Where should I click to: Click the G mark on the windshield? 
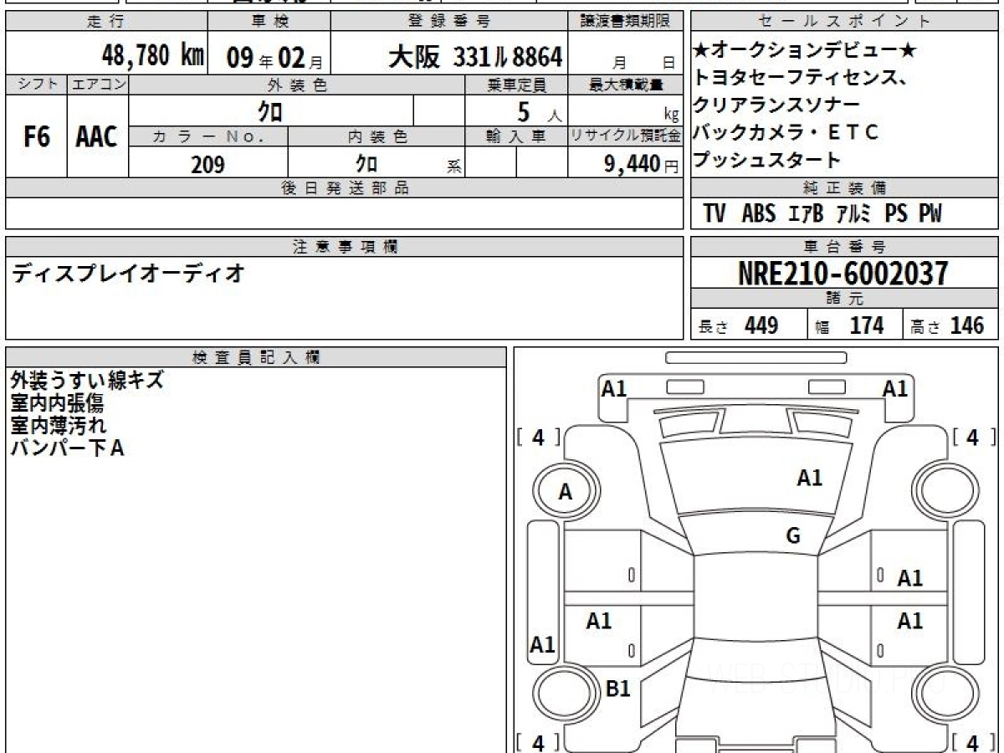click(x=793, y=536)
